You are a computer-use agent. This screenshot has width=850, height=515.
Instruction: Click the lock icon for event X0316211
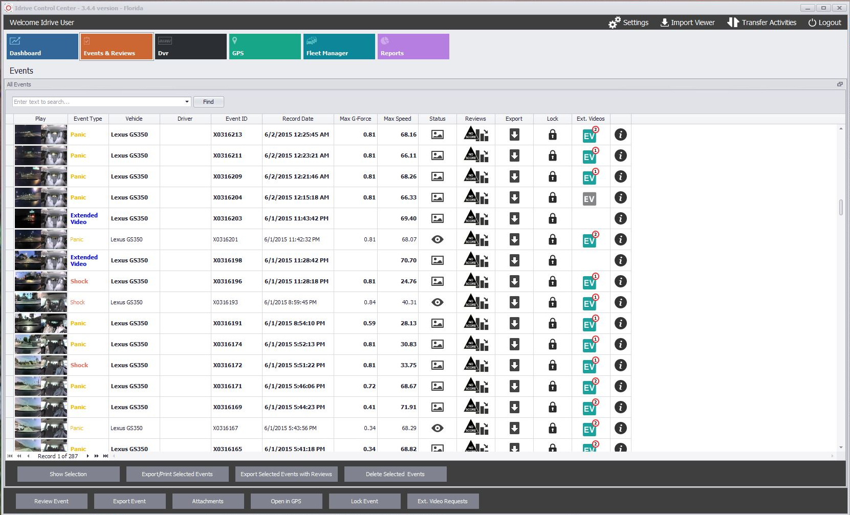(x=552, y=155)
